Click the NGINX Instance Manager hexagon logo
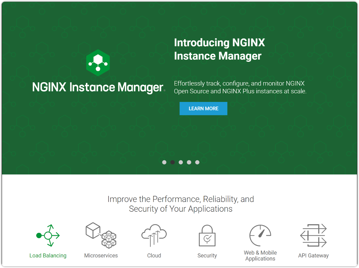 click(x=98, y=62)
